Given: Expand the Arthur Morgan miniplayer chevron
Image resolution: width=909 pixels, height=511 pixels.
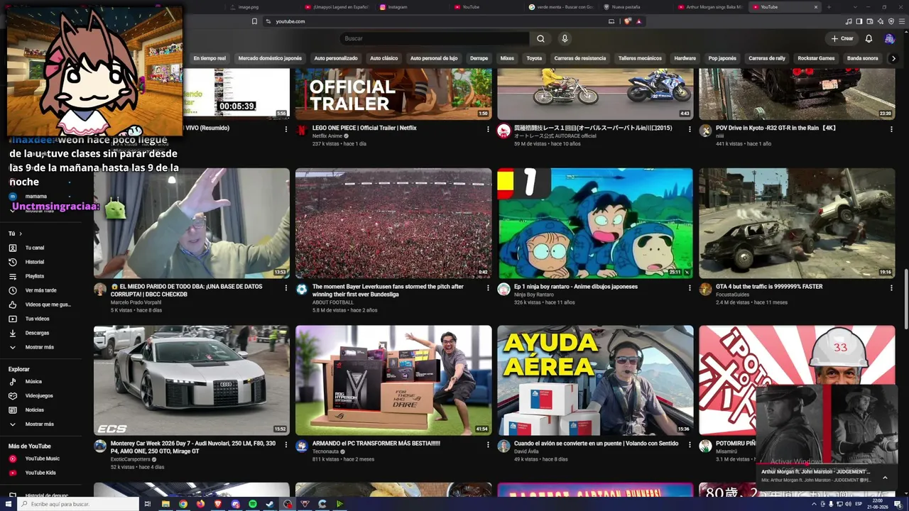Looking at the screenshot, I should [885, 478].
